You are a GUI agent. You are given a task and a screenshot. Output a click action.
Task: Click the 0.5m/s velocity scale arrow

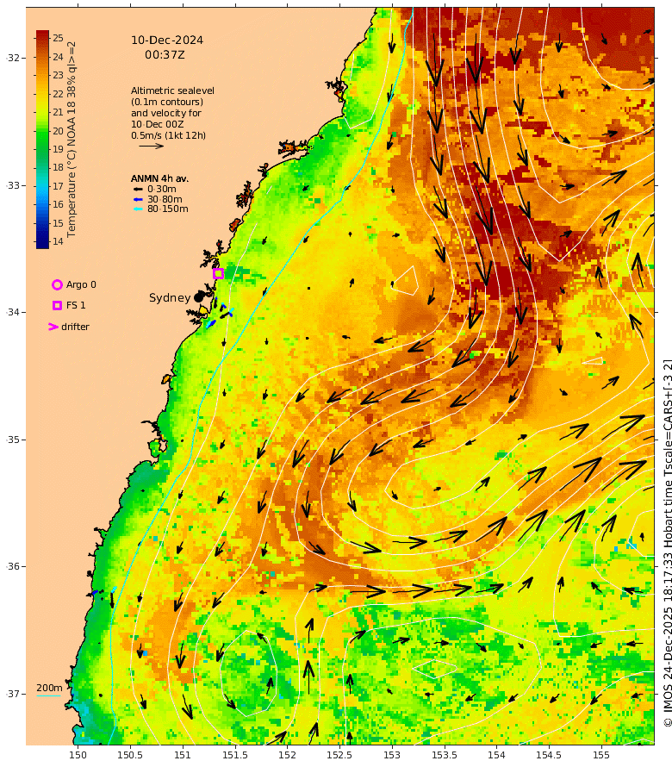[x=151, y=146]
